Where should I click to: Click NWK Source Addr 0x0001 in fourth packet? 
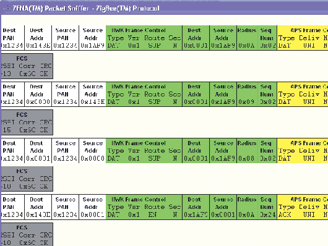223,207
